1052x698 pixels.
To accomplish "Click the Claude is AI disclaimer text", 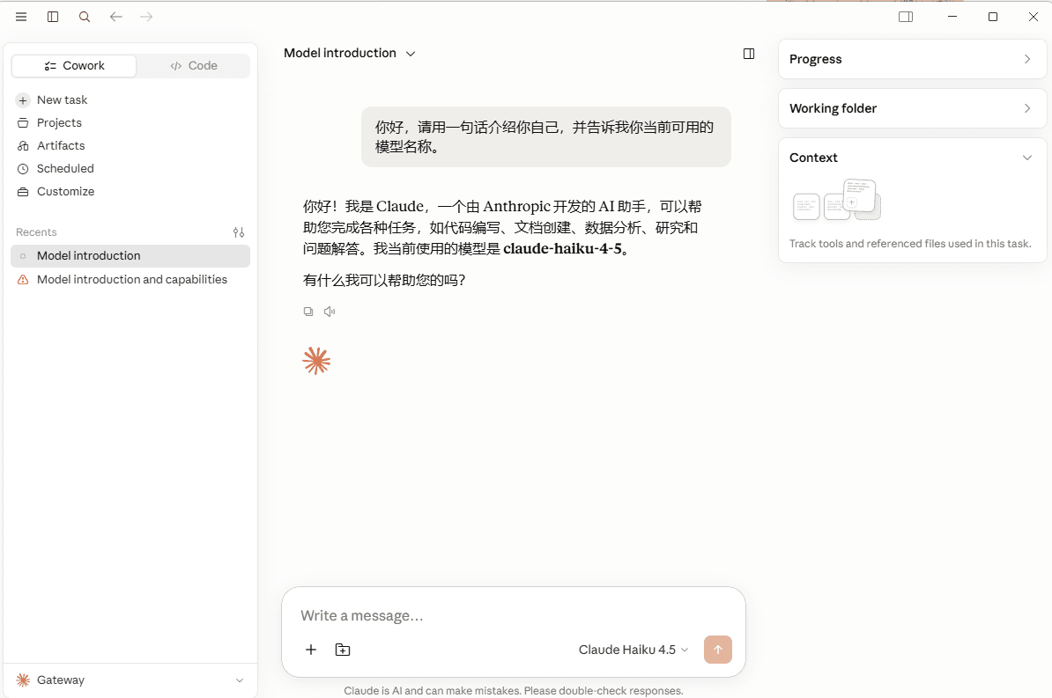I will (x=514, y=691).
